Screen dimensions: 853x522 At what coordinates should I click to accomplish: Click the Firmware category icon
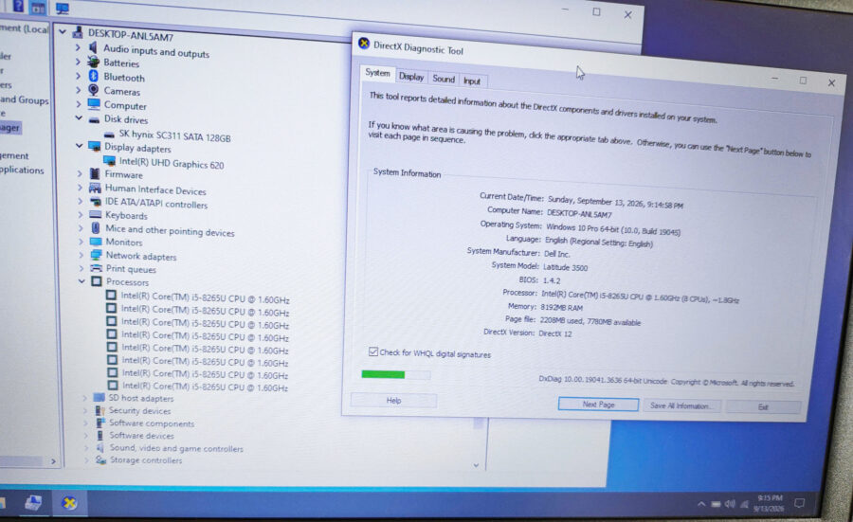[x=95, y=174]
